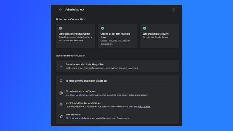Image resolution: width=233 pixels, height=131 pixels.
Task: Click the Sicherheitscheck page title
Action: (75, 9)
